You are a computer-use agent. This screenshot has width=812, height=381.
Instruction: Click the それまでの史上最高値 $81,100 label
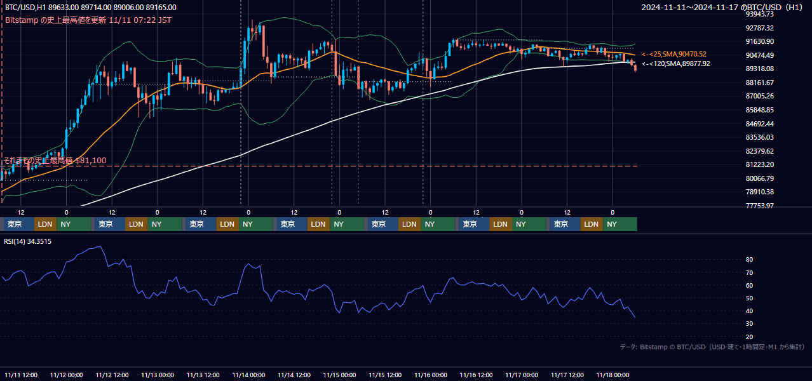click(x=55, y=161)
